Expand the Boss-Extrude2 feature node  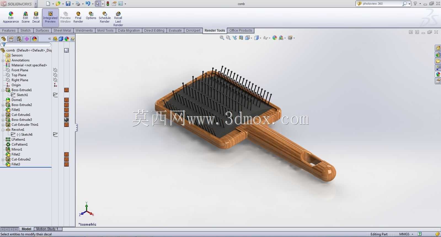pos(3,105)
